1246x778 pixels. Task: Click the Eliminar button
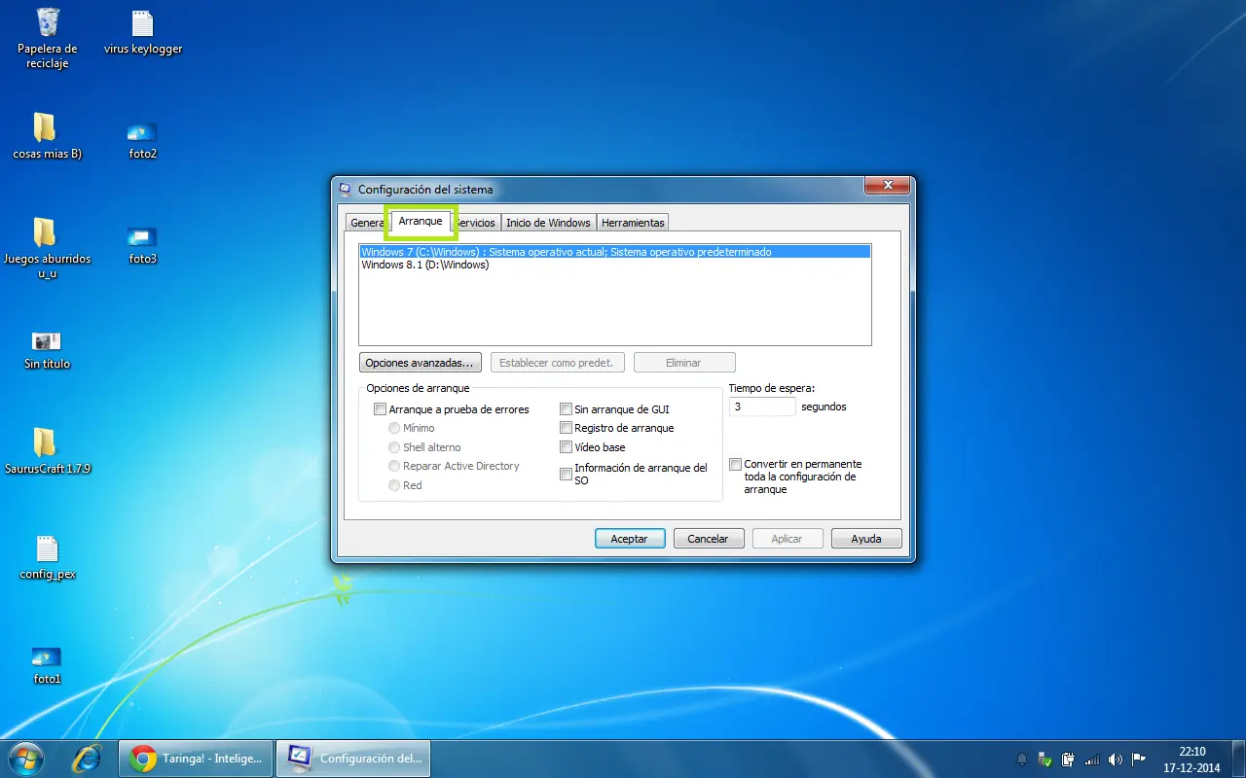683,363
